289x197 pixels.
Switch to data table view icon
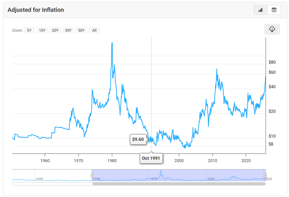click(274, 10)
